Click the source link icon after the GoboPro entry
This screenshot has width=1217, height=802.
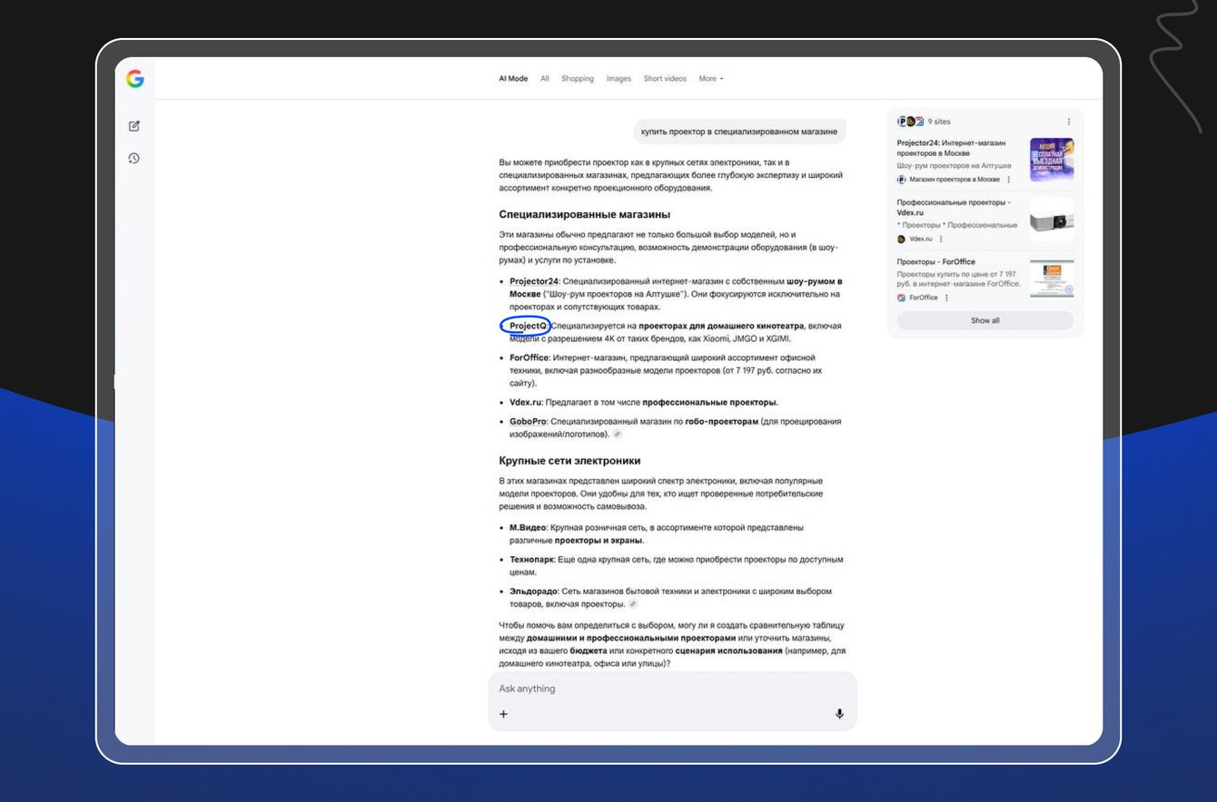[x=618, y=435]
